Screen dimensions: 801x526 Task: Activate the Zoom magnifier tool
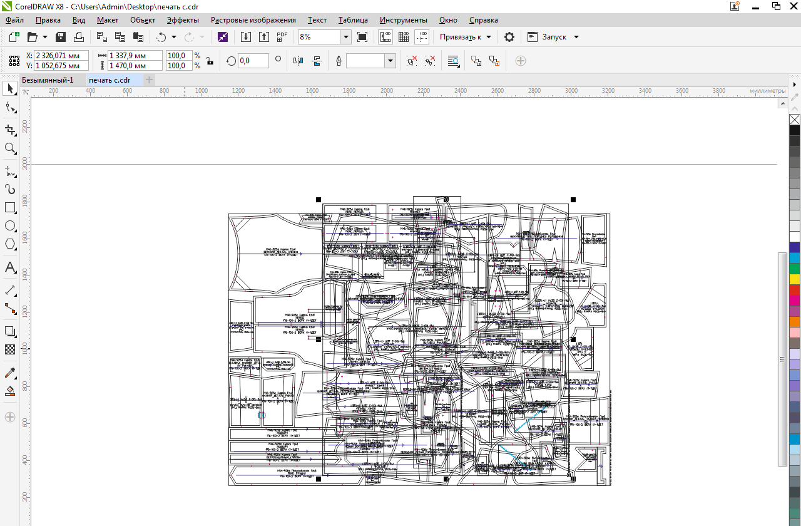click(x=10, y=148)
